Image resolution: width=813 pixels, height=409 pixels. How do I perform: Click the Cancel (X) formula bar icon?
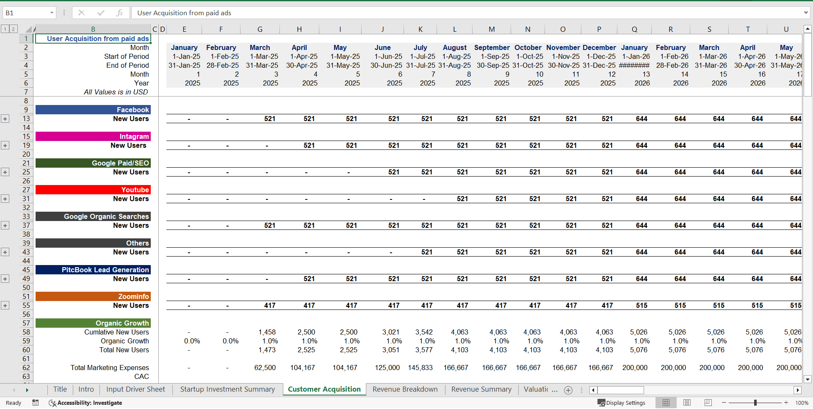(81, 13)
